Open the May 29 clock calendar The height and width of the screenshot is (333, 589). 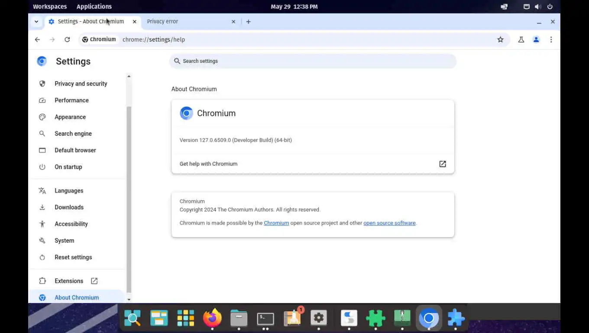(294, 7)
